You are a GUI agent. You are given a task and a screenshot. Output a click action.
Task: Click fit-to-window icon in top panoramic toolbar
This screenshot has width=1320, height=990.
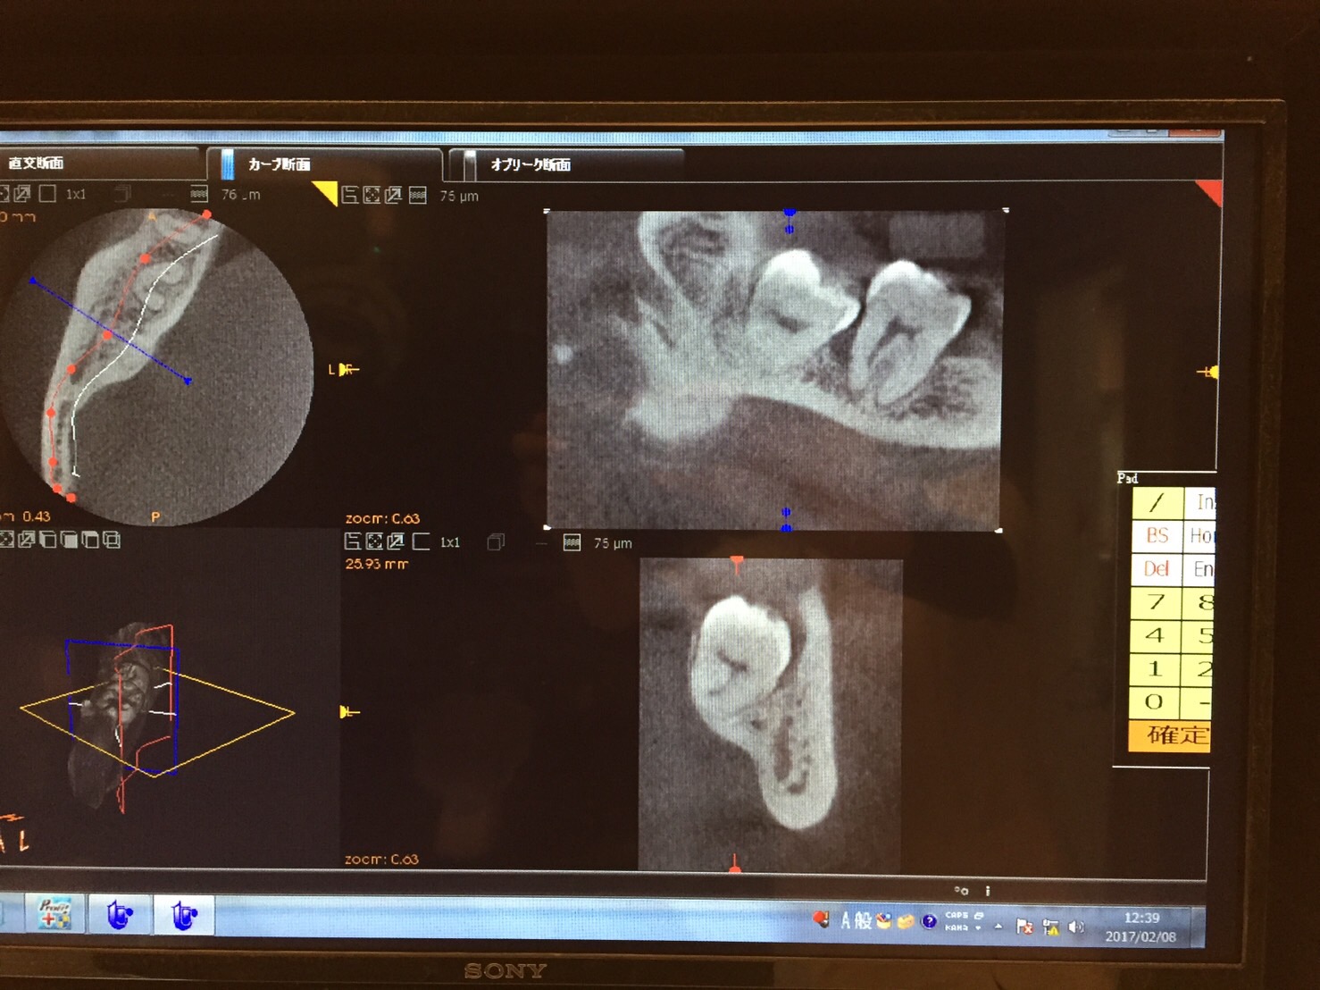(372, 195)
